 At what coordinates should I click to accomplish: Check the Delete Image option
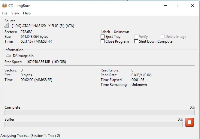point(162,37)
